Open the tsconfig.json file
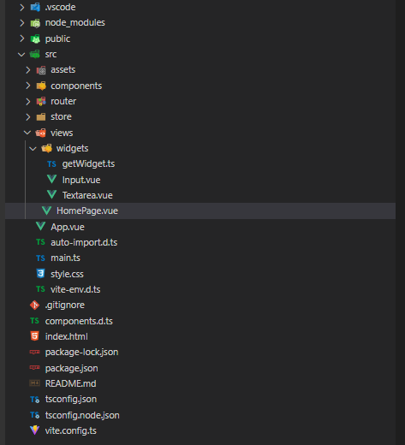This screenshot has height=445, width=405. (x=71, y=400)
